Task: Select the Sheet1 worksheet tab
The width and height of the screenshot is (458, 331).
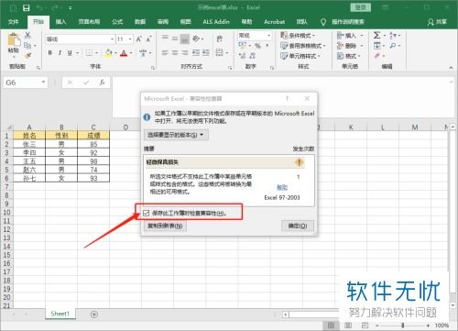Action: pyautogui.click(x=60, y=314)
